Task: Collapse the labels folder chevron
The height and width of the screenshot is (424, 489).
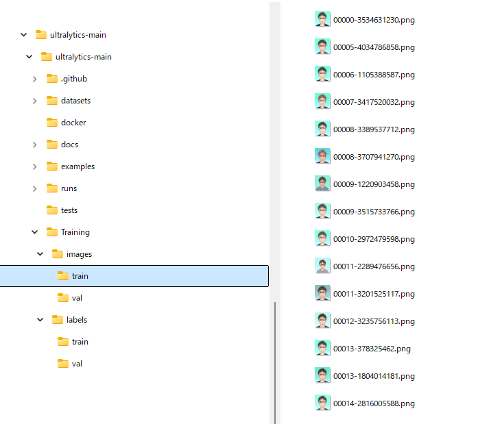Action: tap(40, 320)
